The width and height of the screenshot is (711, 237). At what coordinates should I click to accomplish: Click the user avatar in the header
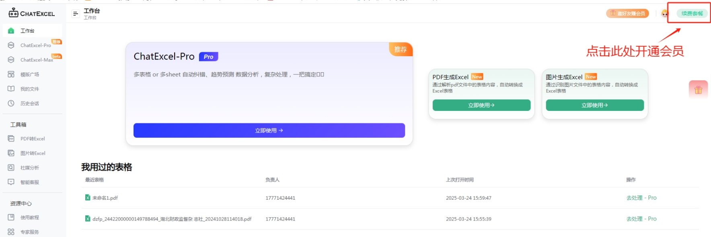pyautogui.click(x=664, y=13)
